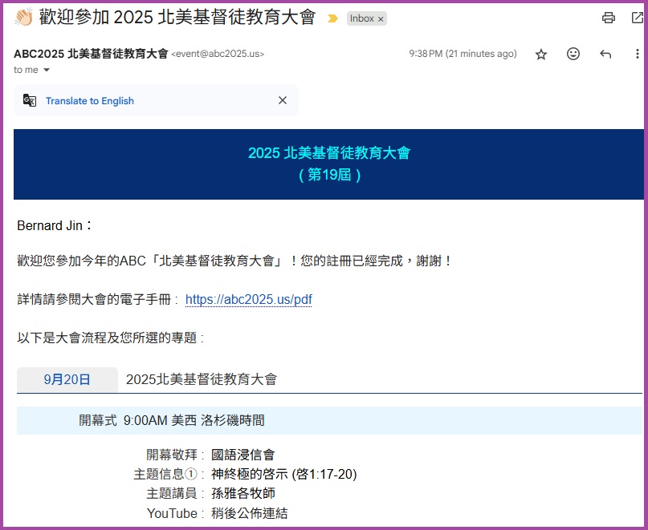
Task: Click the 9:38 PM timestamp
Action: point(463,55)
